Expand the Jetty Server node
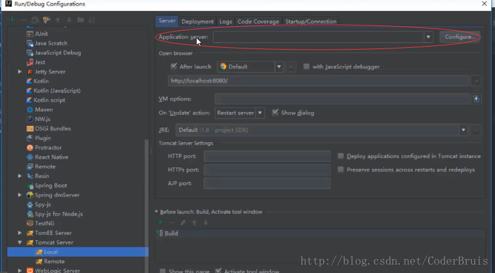 19,72
